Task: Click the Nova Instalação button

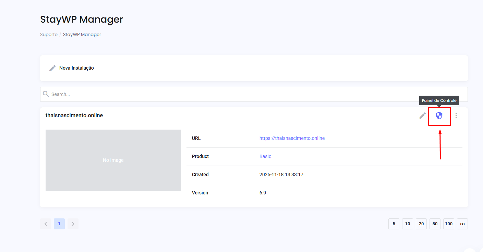Action: click(76, 68)
